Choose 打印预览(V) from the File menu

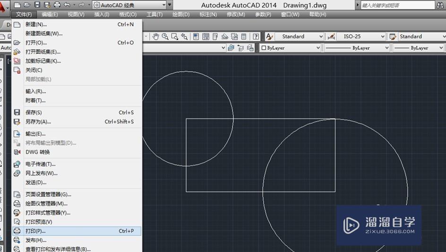coord(77,222)
